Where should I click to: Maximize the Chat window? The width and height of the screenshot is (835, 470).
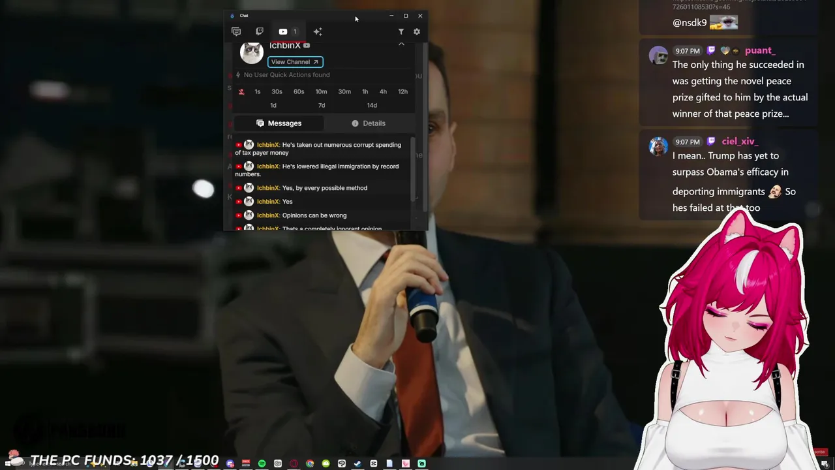point(406,16)
